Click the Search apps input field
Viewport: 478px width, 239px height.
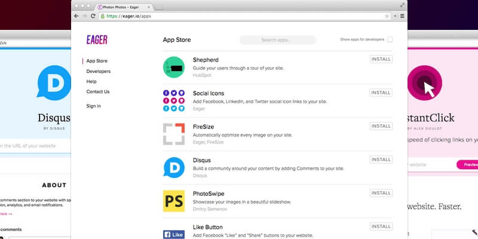pyautogui.click(x=277, y=40)
